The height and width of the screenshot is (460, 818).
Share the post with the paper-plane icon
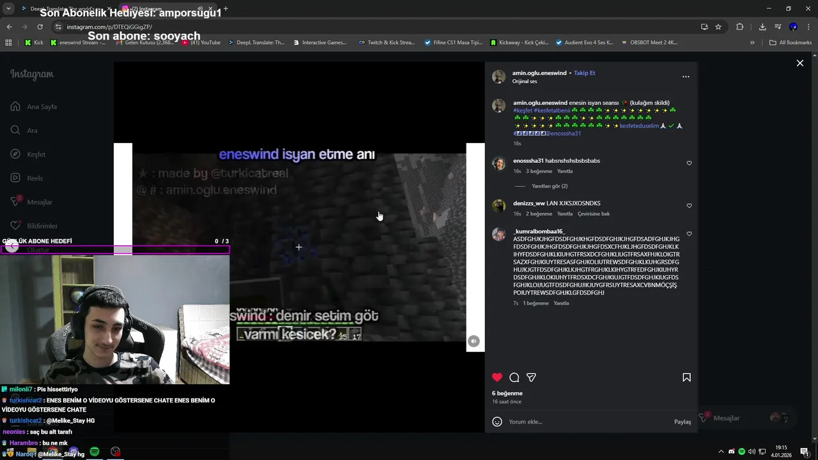(x=531, y=378)
